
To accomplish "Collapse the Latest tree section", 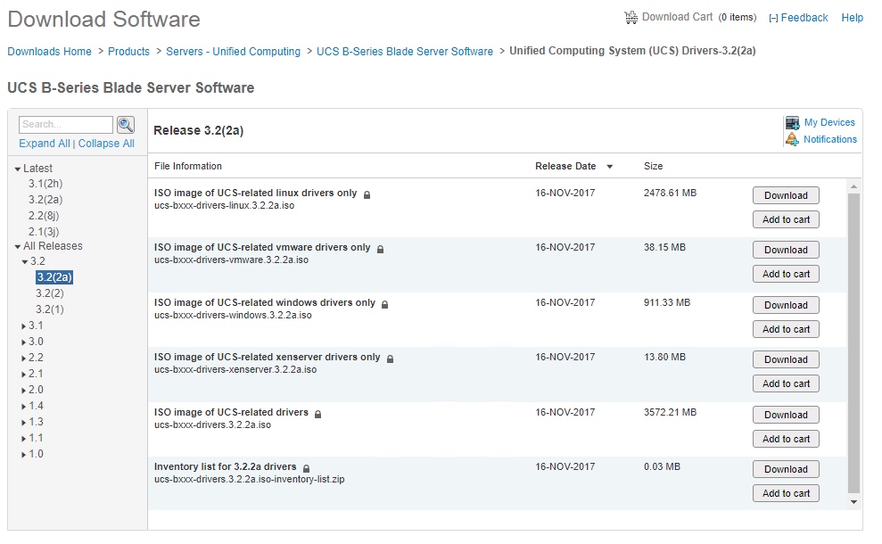I will [17, 169].
